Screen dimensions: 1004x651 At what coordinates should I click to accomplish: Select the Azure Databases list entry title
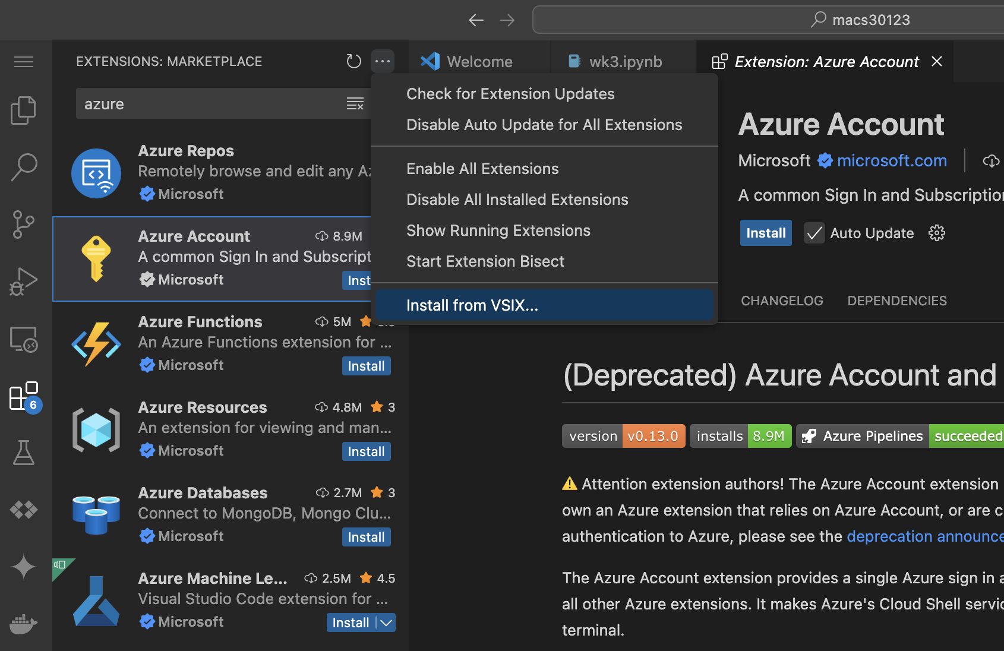203,493
